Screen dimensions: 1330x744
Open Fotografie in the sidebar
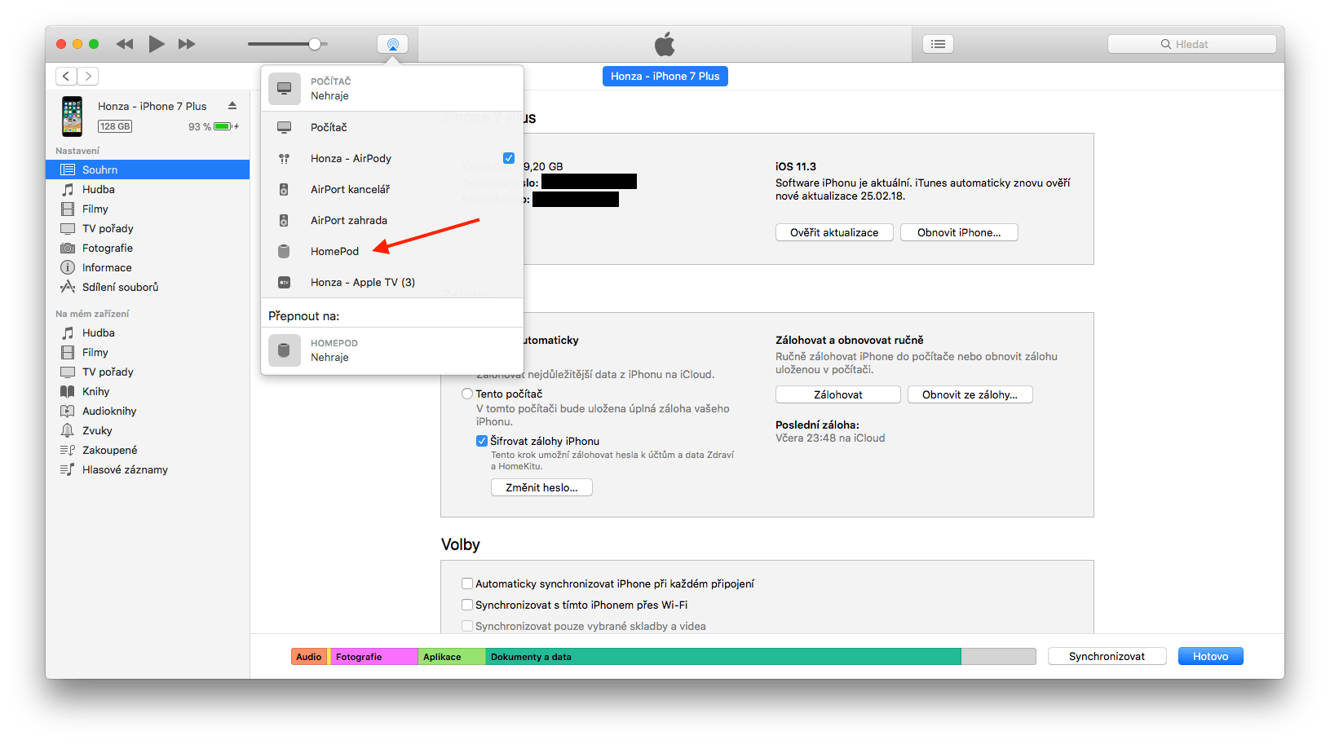click(148, 248)
